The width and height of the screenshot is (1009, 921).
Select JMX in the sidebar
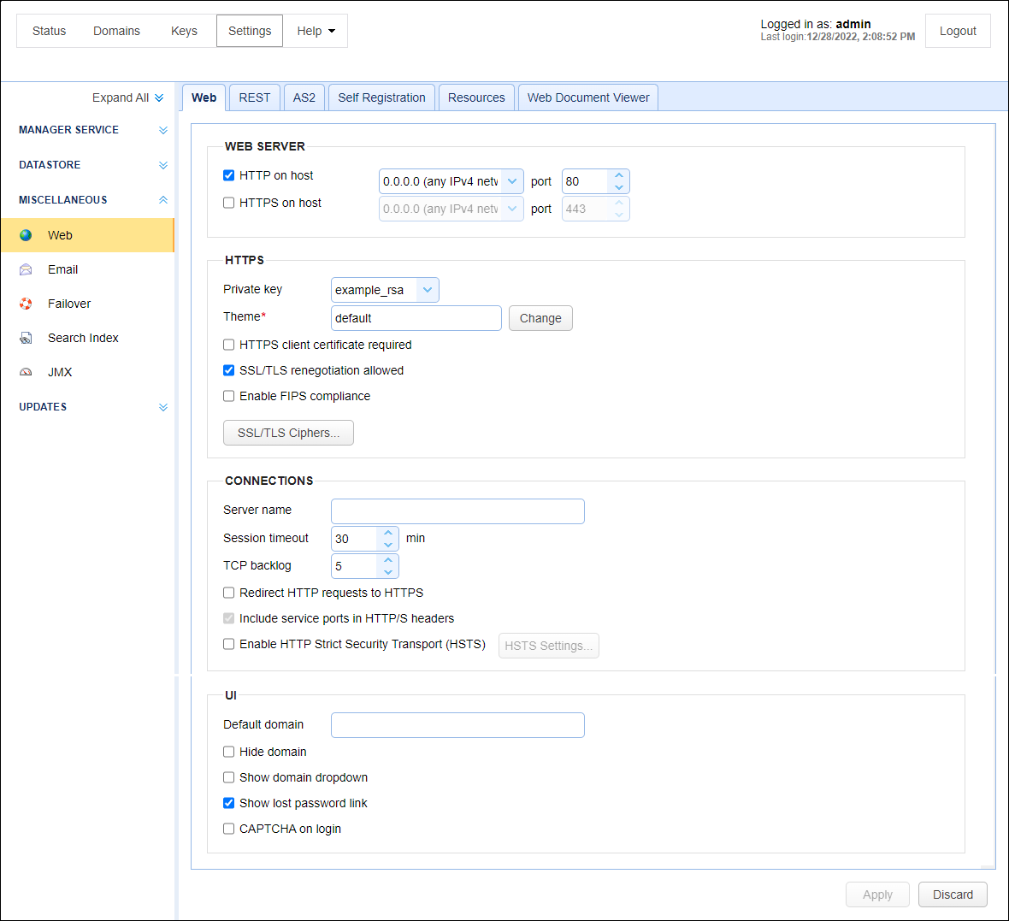point(87,372)
